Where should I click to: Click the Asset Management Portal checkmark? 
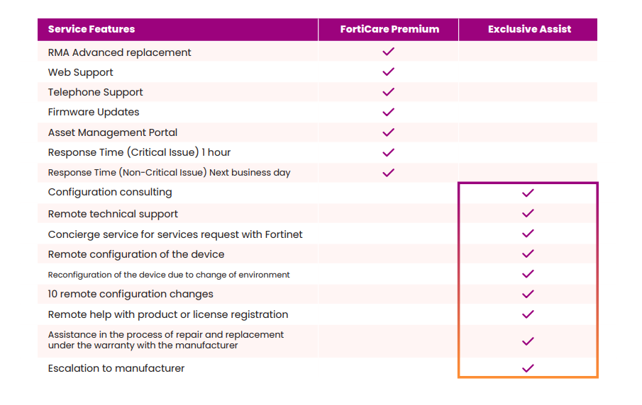[x=388, y=132]
